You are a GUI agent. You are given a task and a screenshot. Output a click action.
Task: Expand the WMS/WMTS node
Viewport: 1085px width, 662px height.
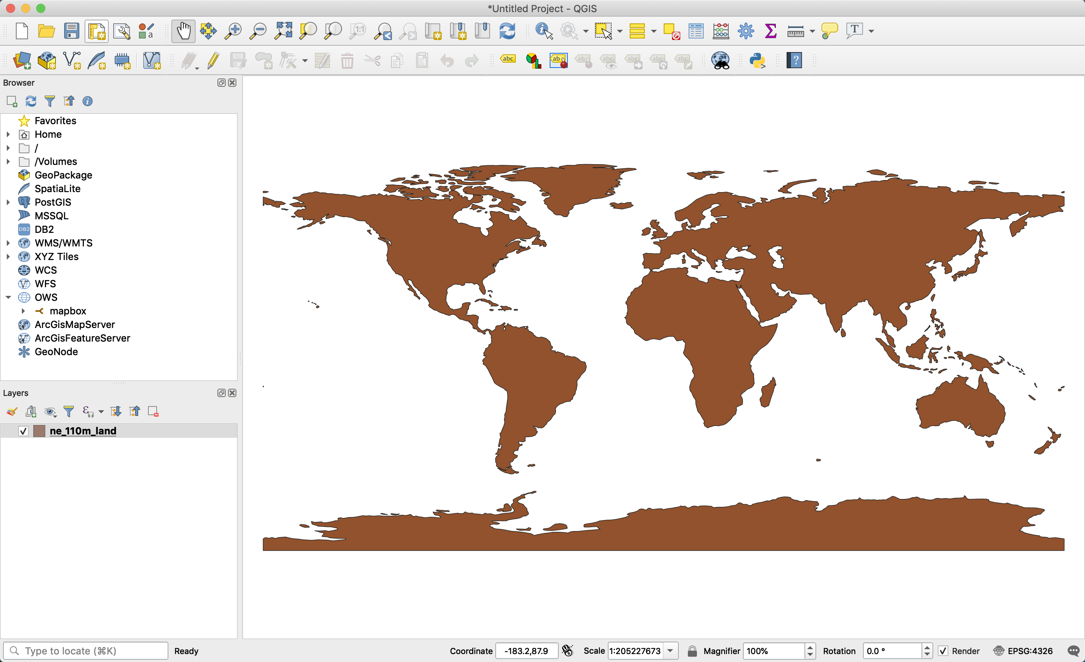pyautogui.click(x=8, y=243)
